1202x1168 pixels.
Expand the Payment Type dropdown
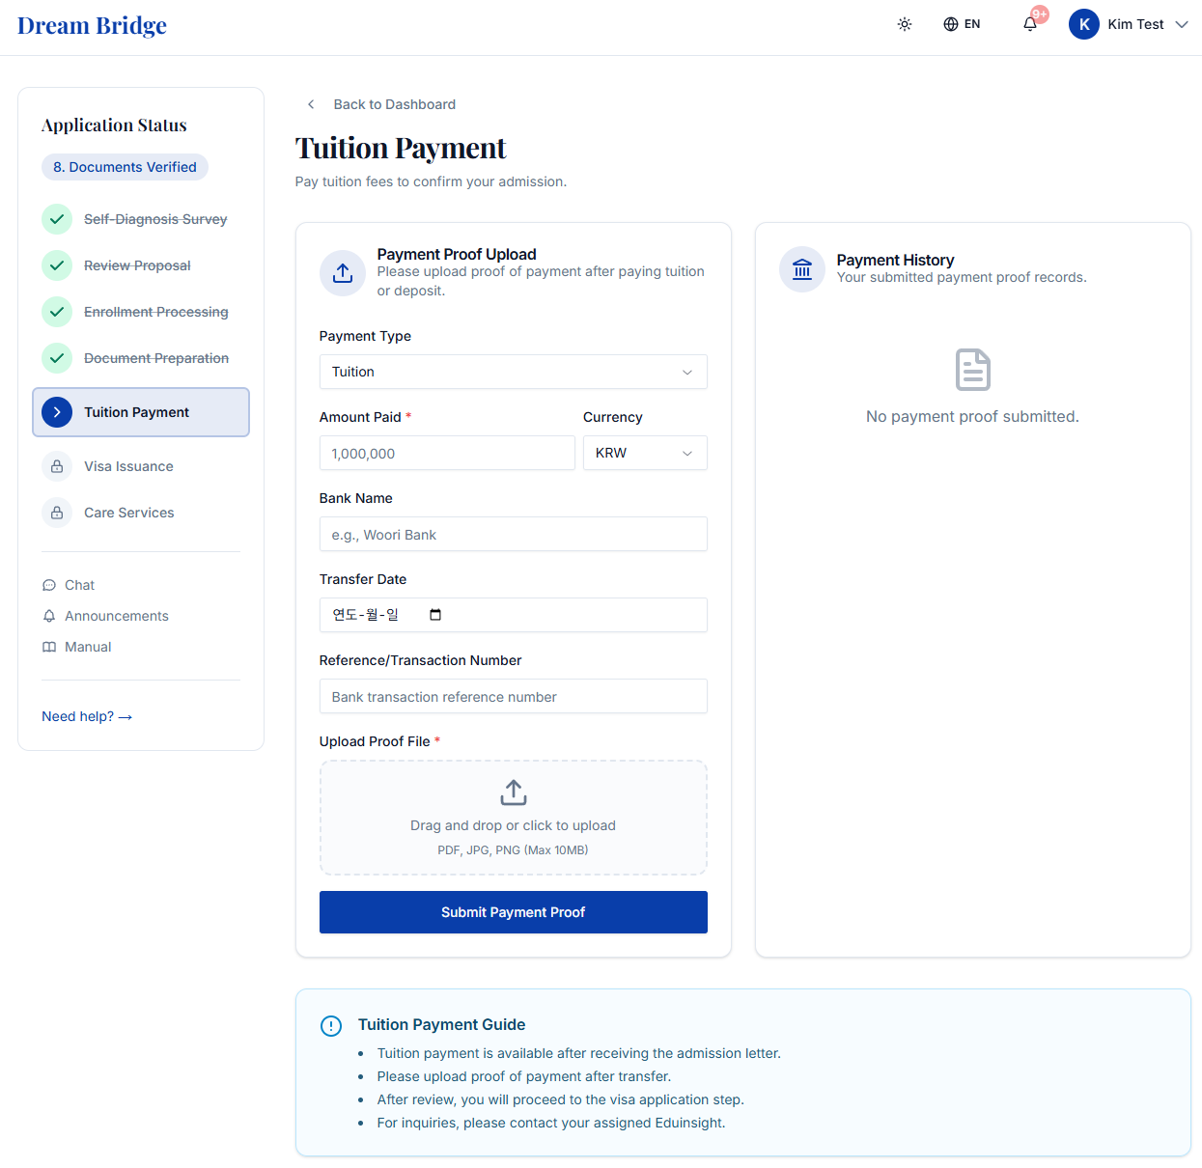[514, 372]
